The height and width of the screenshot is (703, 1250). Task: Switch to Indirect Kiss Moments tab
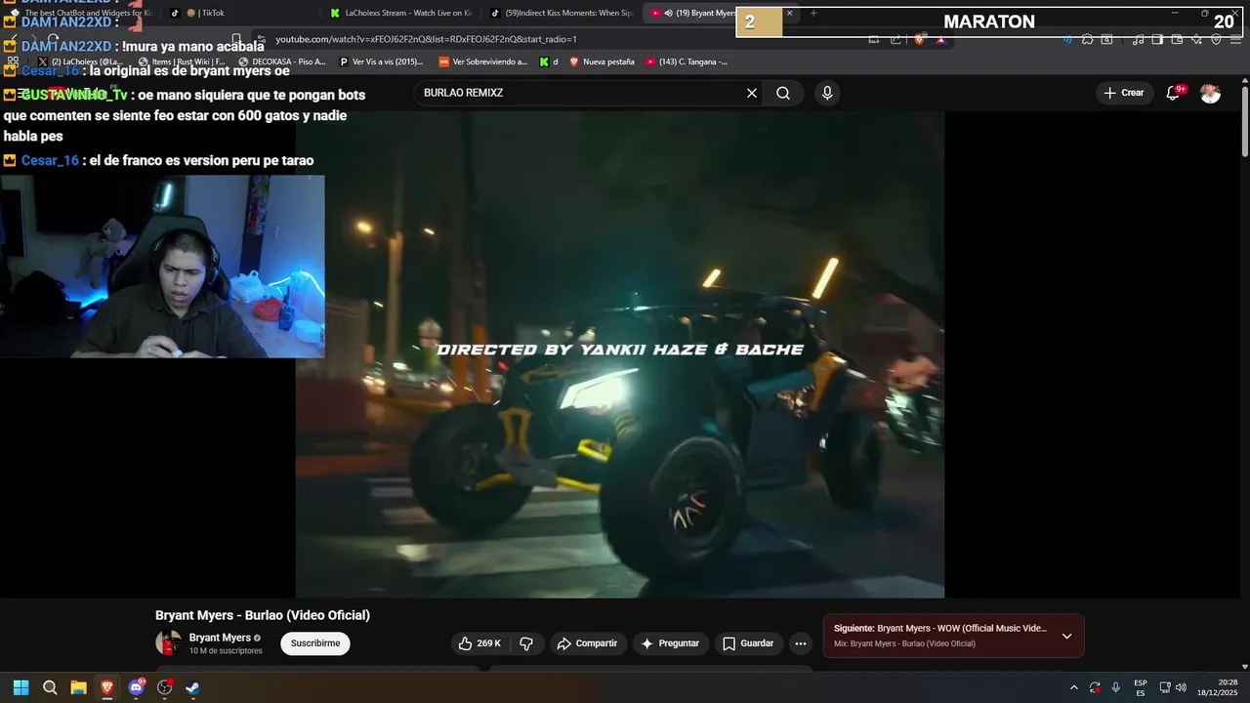(x=562, y=13)
